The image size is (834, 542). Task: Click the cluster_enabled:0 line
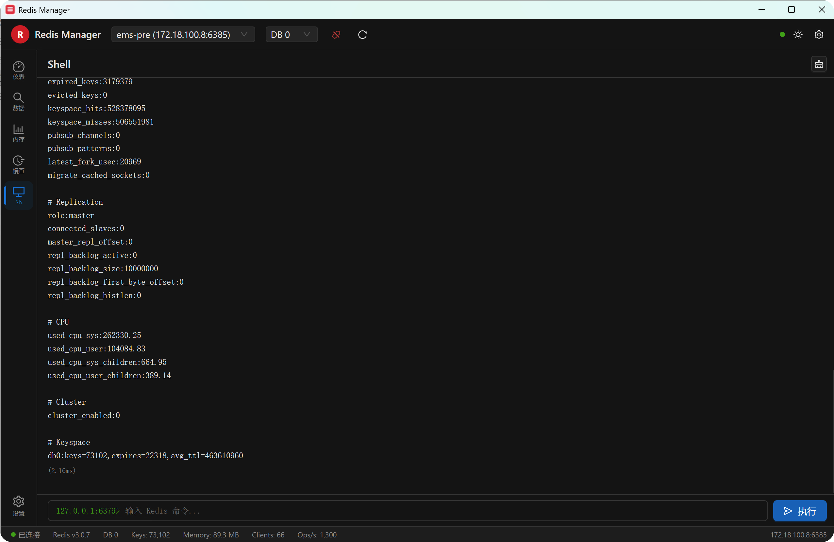click(84, 415)
